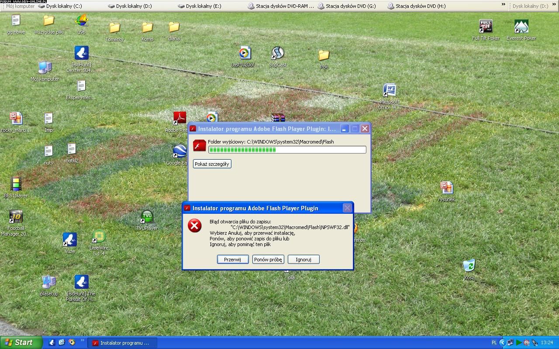Screen dimensions: 559x349
Task: Open the Full Tilt Poker desktop icon
Action: [x=486, y=27]
